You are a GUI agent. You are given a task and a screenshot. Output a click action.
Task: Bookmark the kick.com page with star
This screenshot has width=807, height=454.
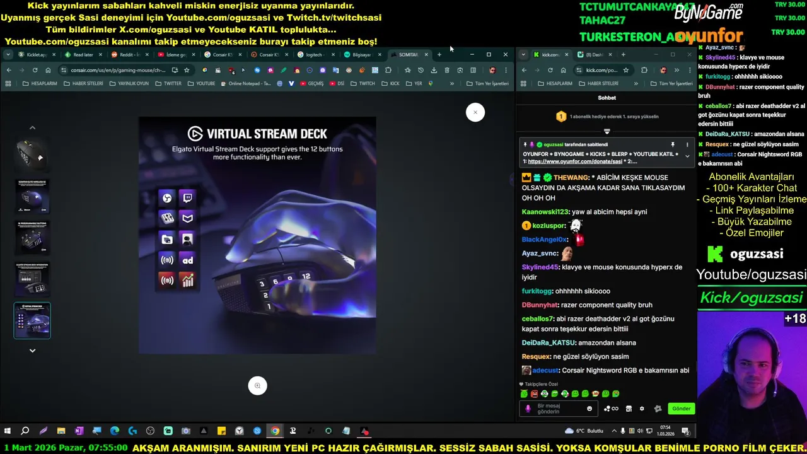(625, 70)
